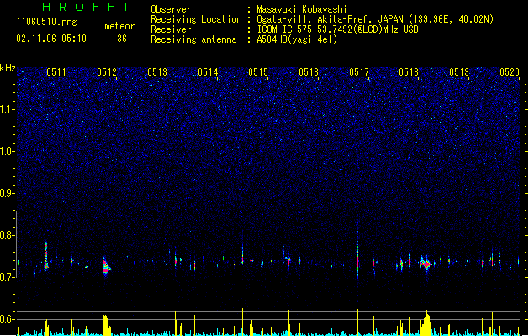Click the A504HB(yagi 4el) antenna text

[297, 39]
